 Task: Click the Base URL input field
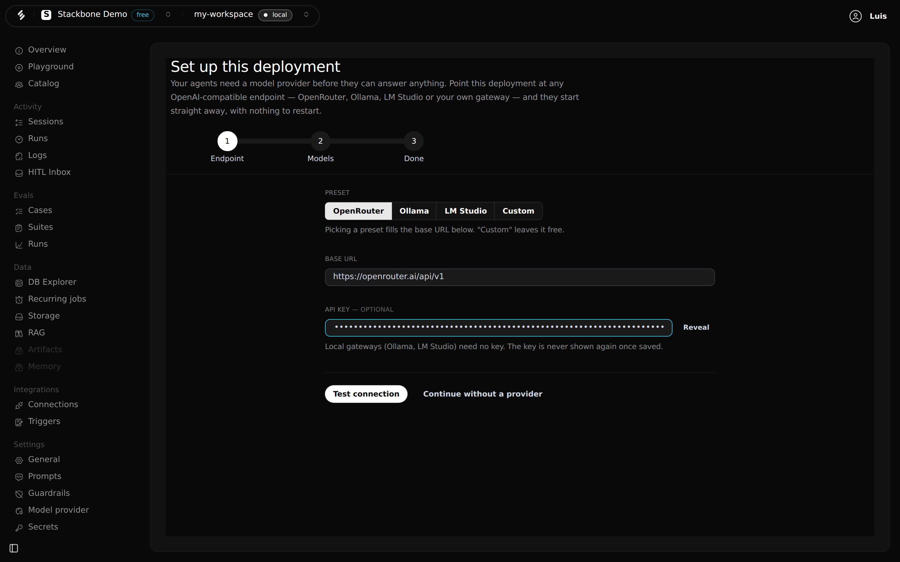point(520,277)
